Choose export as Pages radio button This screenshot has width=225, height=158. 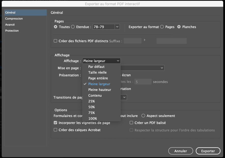pyautogui.click(x=162, y=27)
